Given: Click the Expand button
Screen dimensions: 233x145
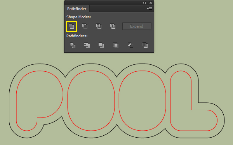Looking at the screenshot, I should point(137,26).
